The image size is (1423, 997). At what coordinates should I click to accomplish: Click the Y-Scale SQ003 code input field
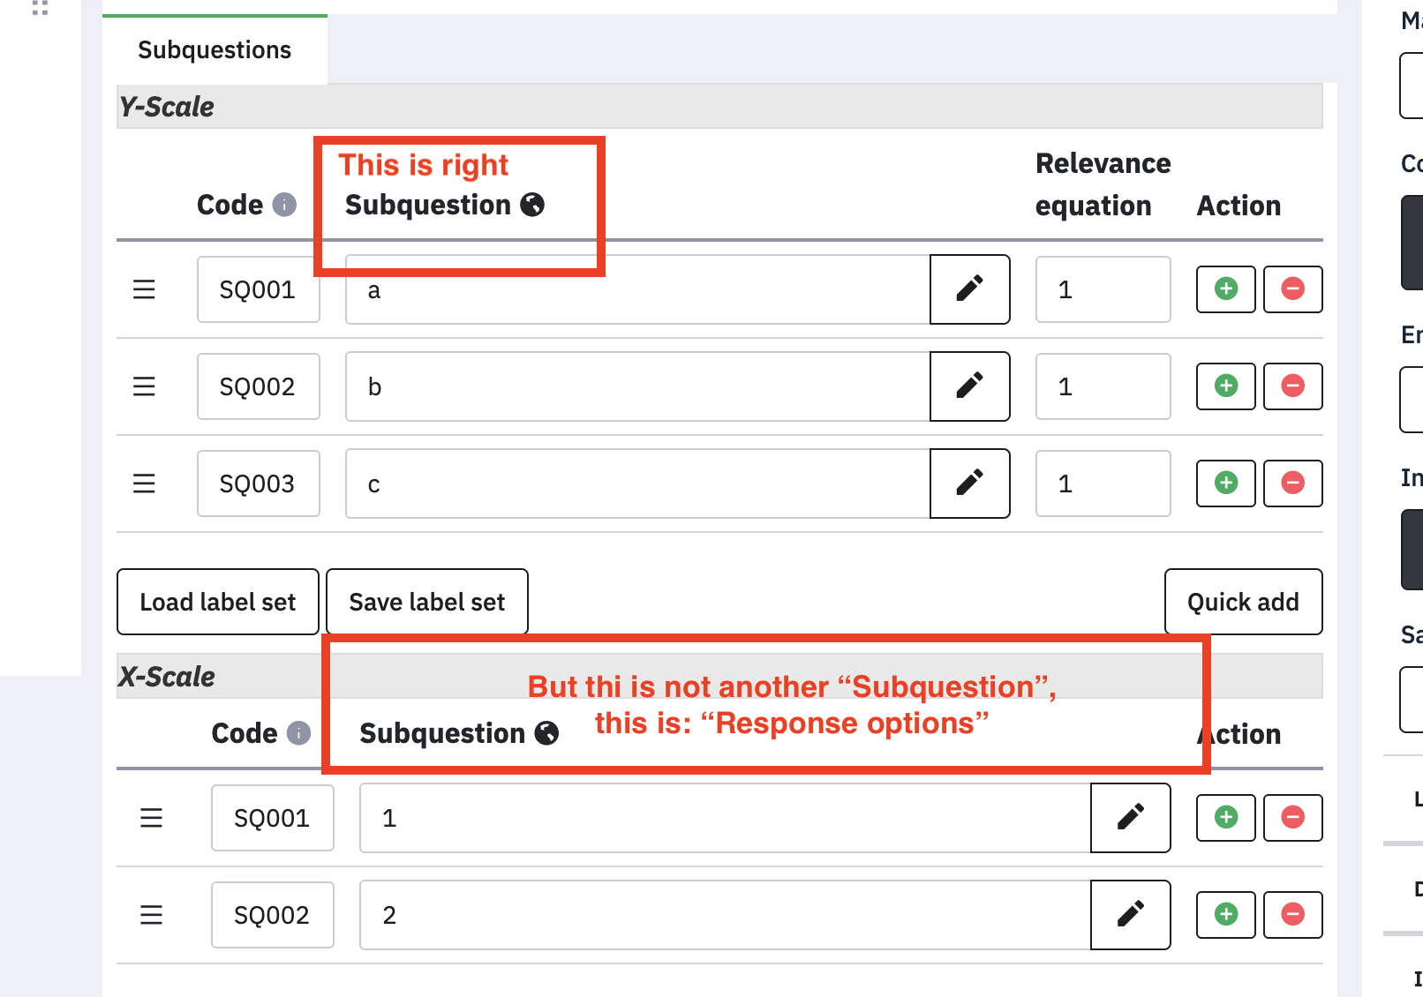[258, 484]
